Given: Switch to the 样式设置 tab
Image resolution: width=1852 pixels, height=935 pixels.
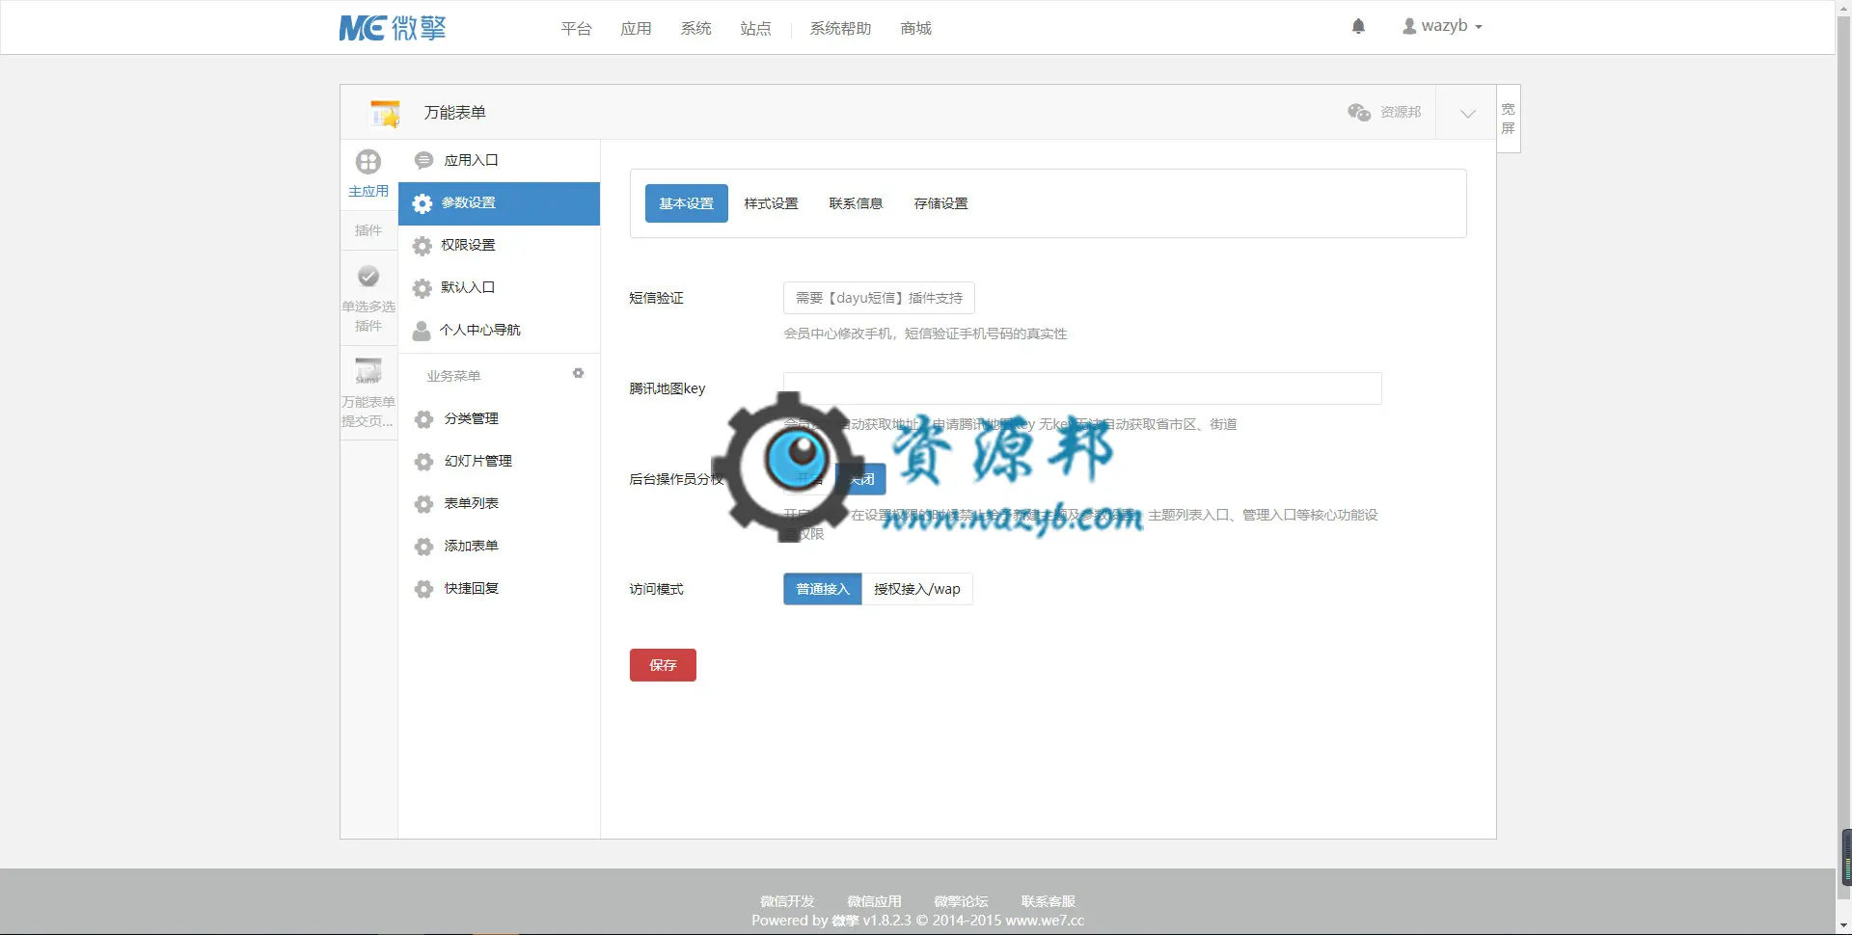Looking at the screenshot, I should click(771, 203).
